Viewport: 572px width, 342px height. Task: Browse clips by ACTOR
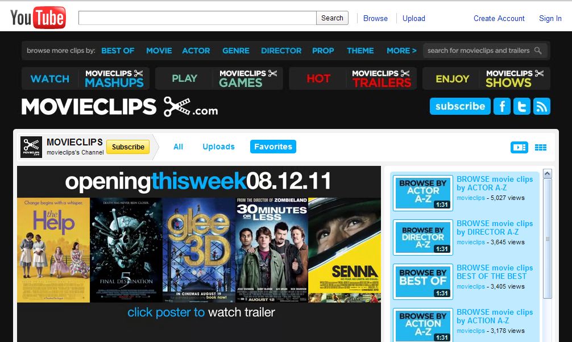[x=196, y=51]
